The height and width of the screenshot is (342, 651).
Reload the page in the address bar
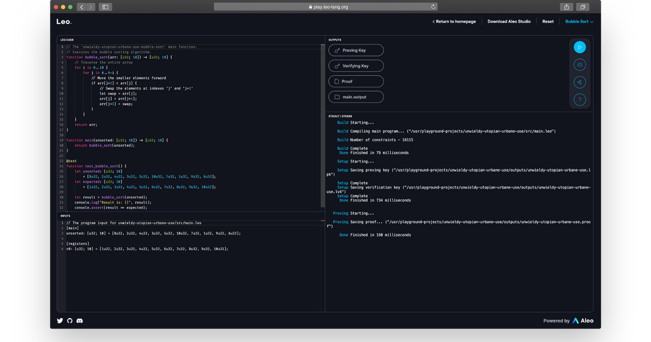433,7
